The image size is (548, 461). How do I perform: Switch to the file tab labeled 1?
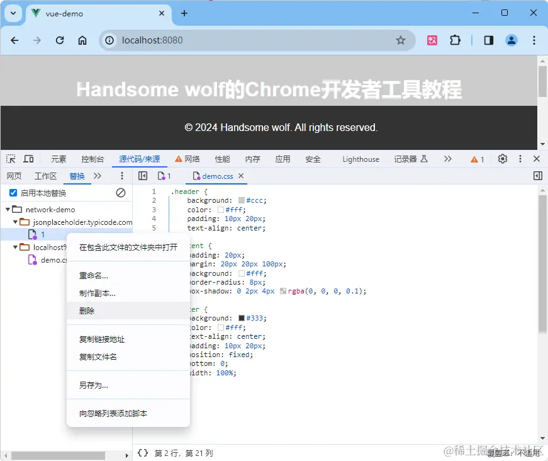click(164, 176)
